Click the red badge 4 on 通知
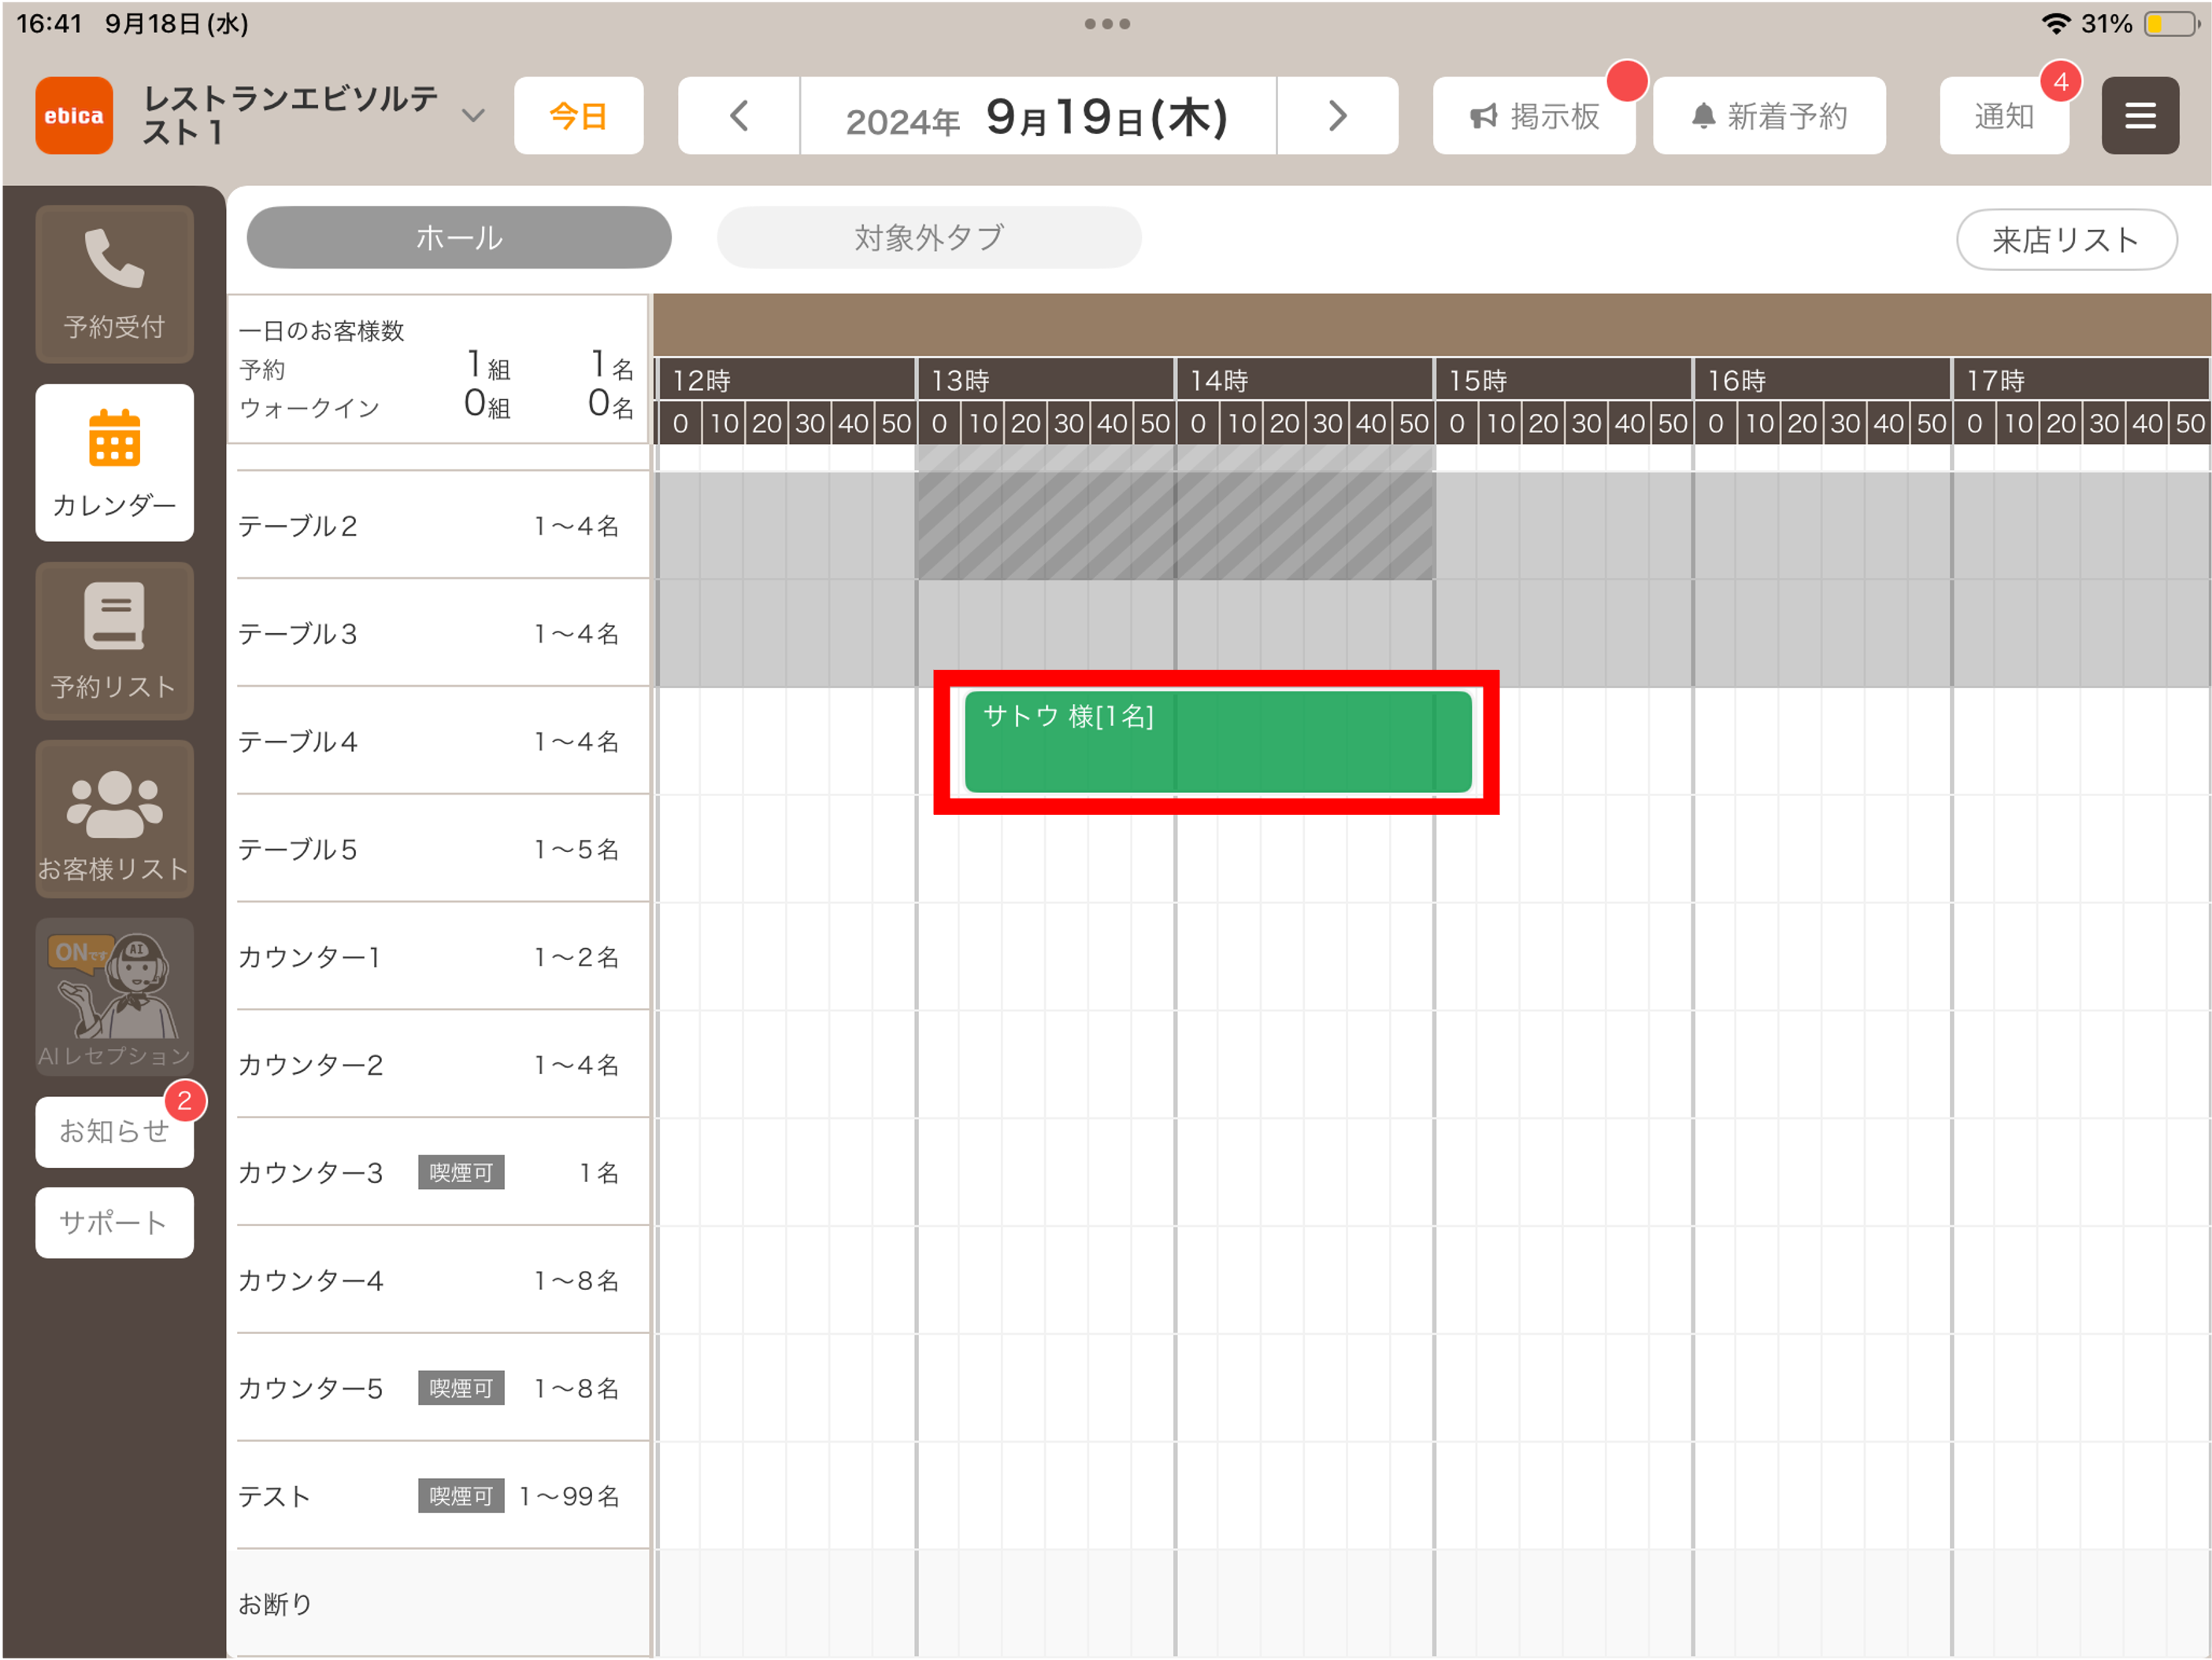This screenshot has width=2212, height=1660. pos(2061,82)
